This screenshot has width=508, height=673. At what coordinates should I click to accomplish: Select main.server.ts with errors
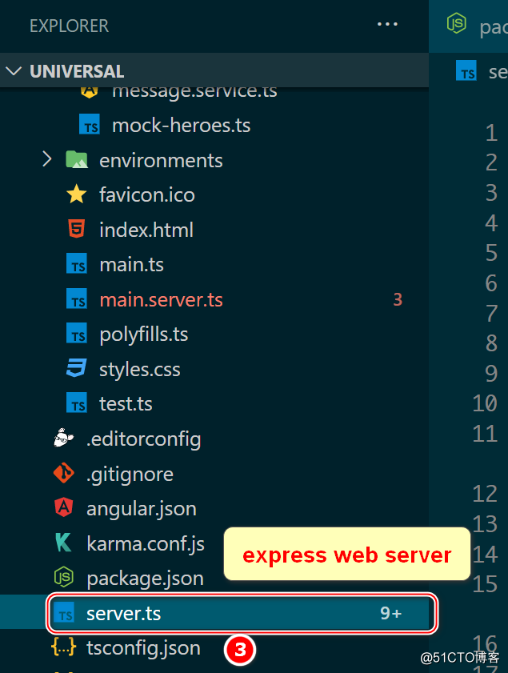[x=161, y=300]
